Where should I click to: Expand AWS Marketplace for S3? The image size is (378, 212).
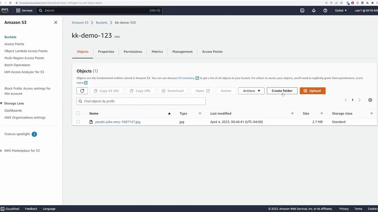1,151
